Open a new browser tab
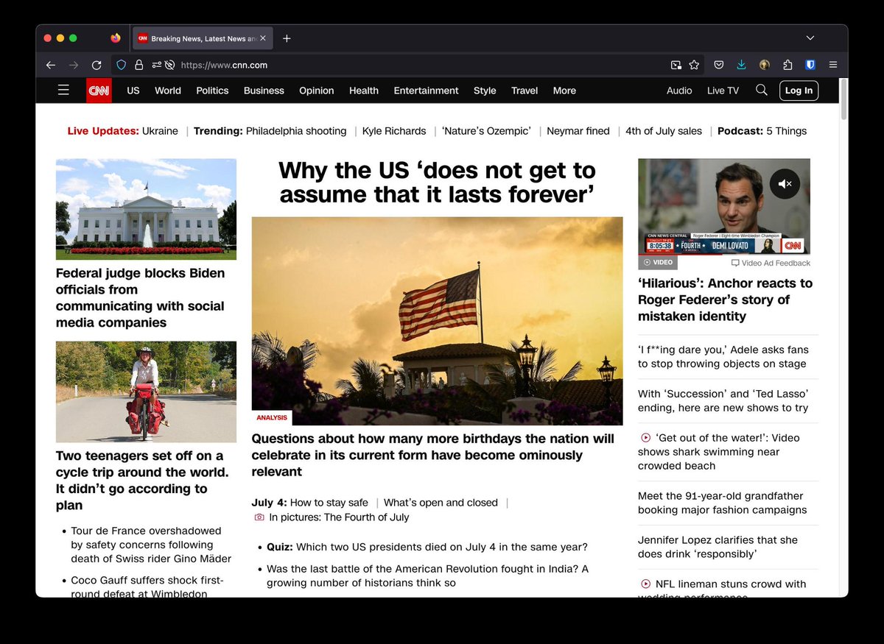Image resolution: width=884 pixels, height=644 pixels. click(x=287, y=38)
